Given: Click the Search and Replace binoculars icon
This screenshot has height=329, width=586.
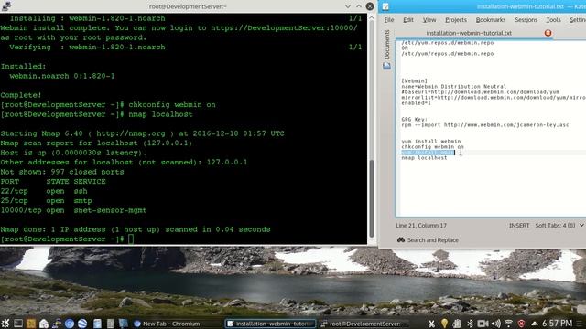Looking at the screenshot, I should pos(401,239).
